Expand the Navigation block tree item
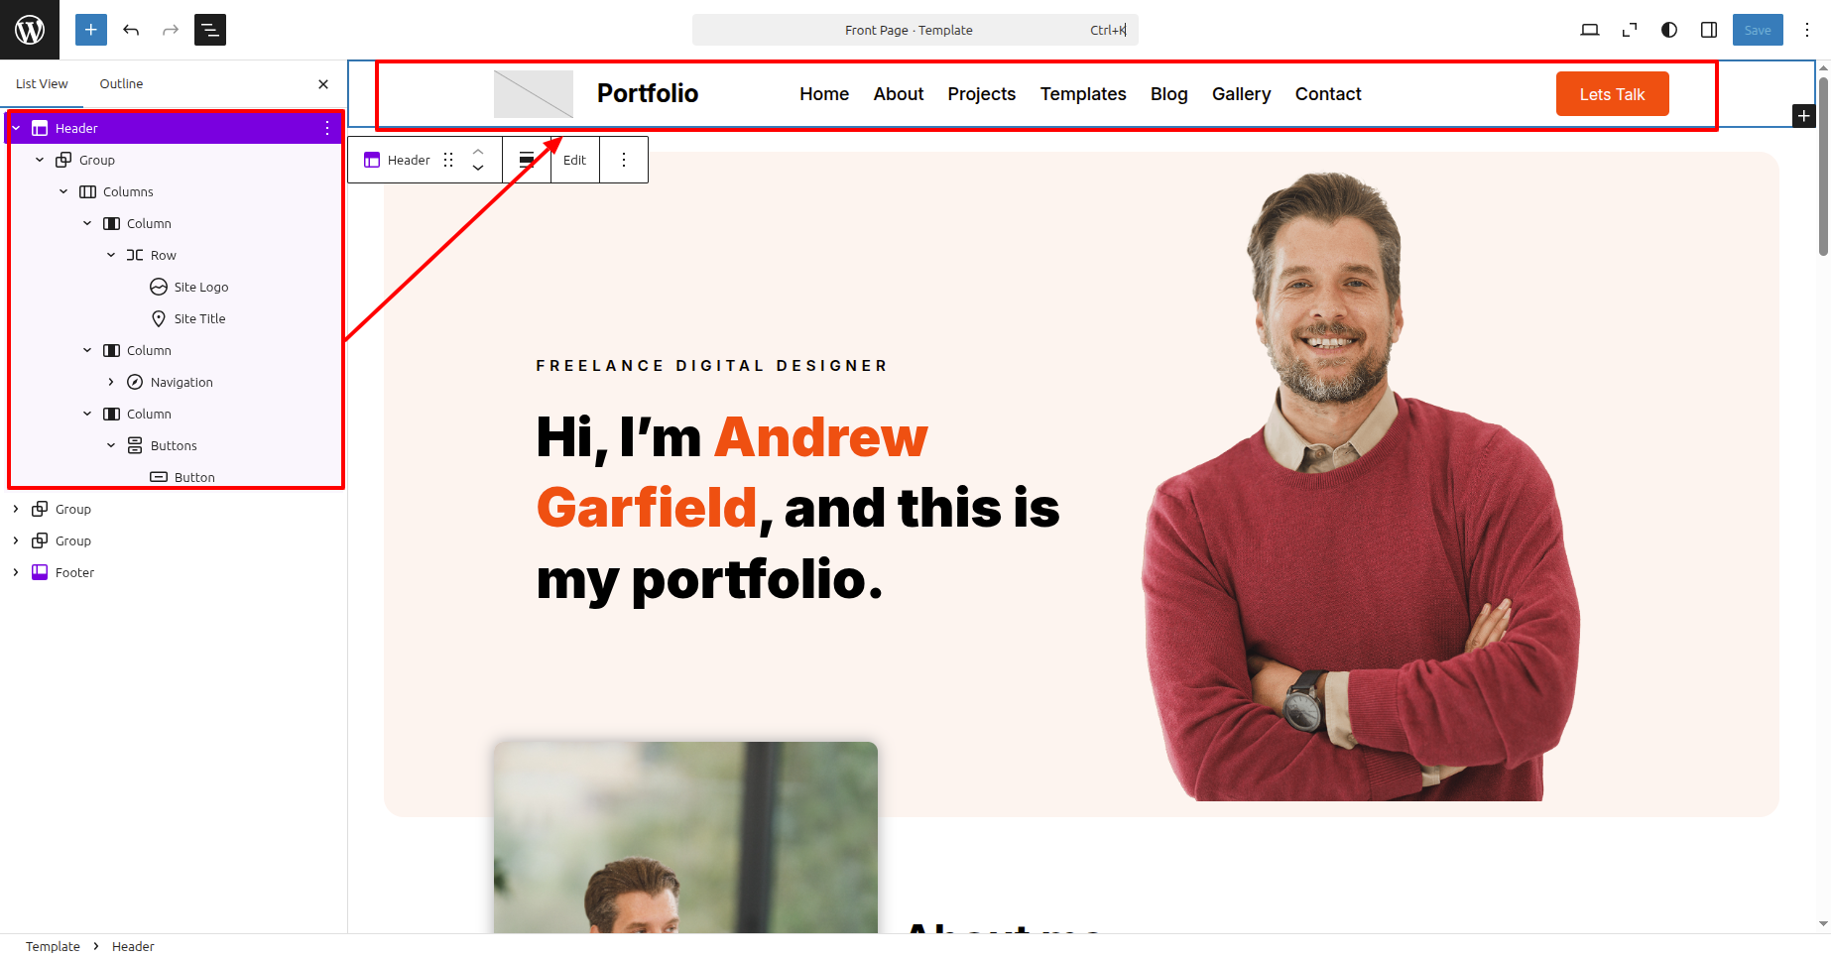This screenshot has height=958, width=1831. tap(111, 382)
